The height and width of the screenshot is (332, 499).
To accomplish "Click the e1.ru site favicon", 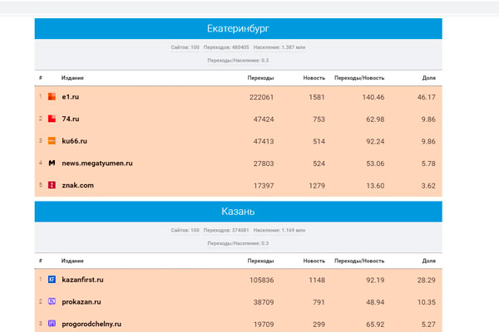I will coord(52,98).
